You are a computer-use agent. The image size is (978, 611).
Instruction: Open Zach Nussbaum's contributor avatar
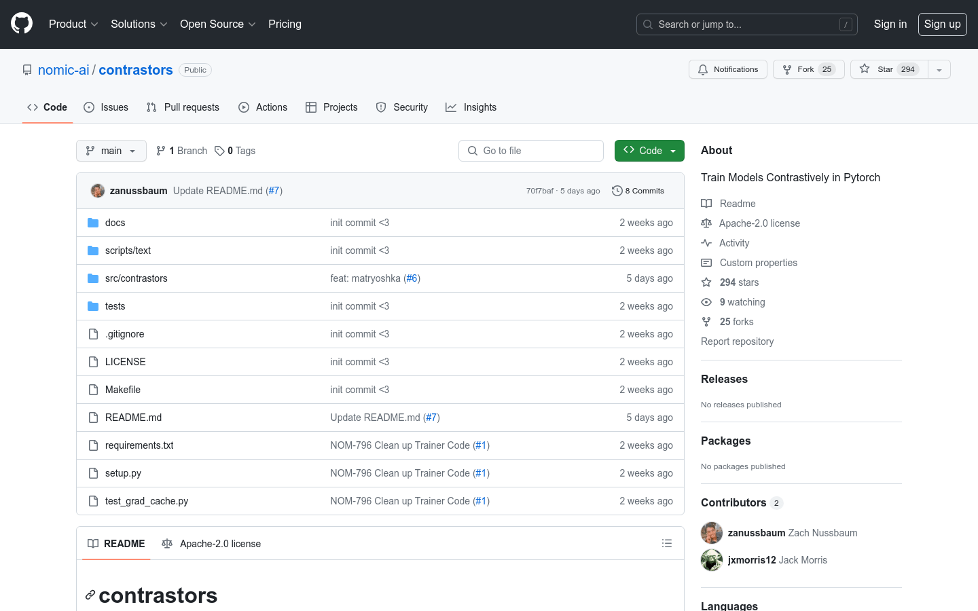tap(712, 533)
